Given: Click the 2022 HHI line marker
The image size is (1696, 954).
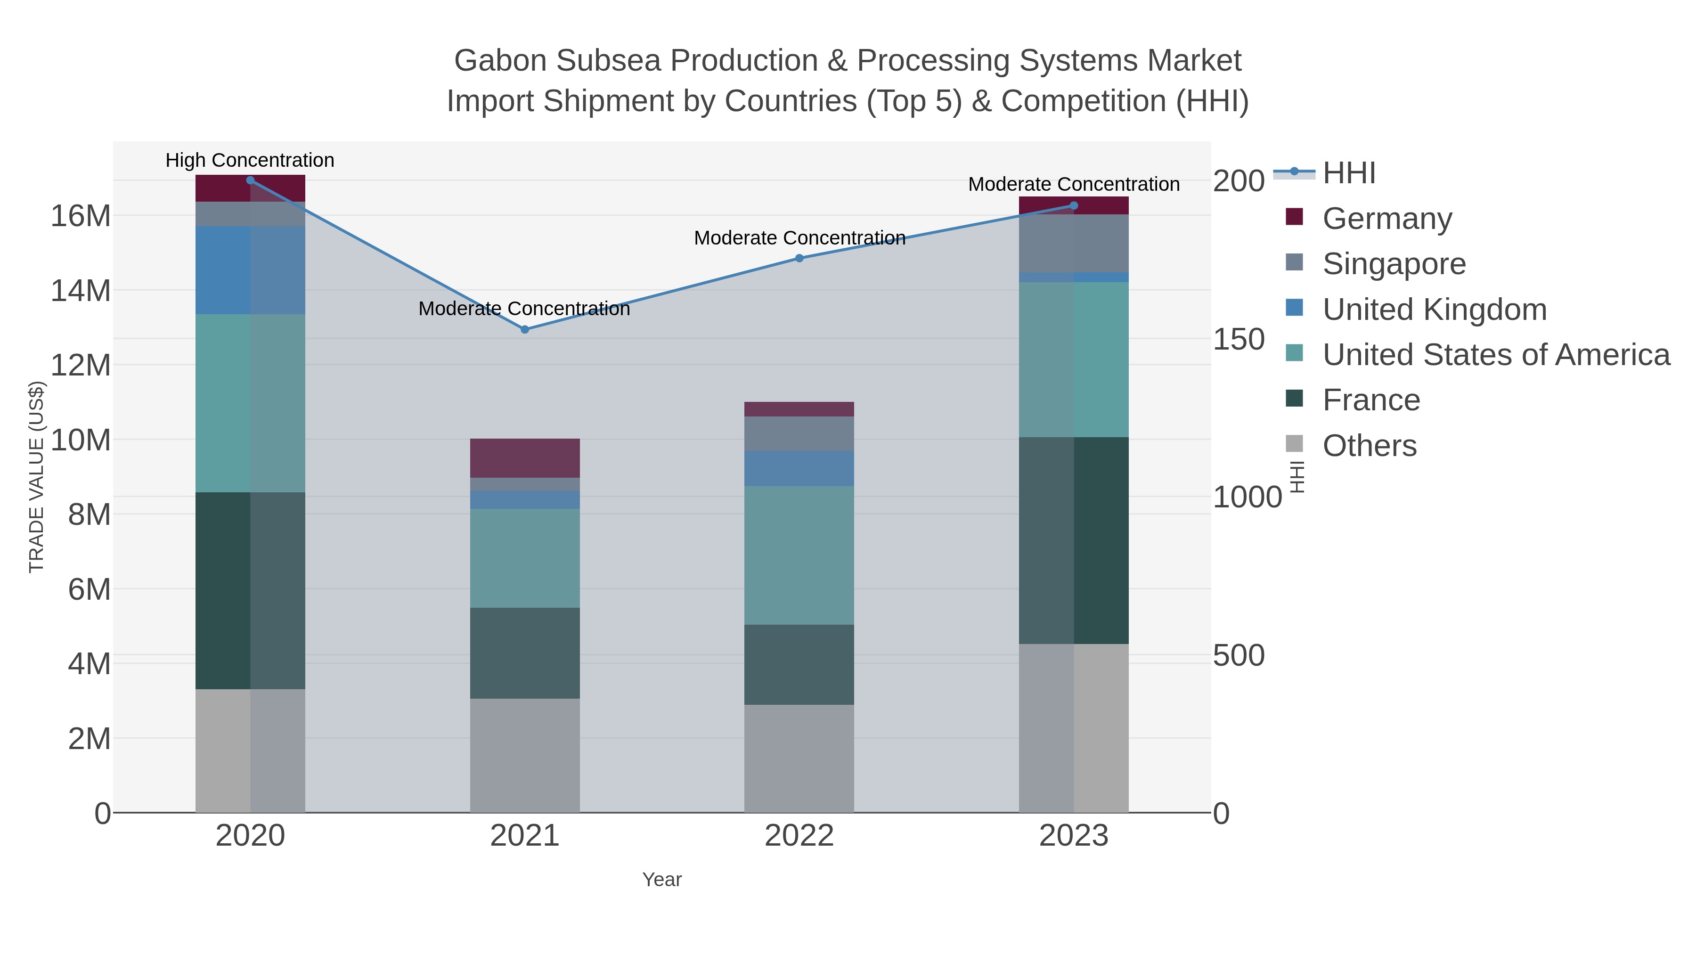Looking at the screenshot, I should click(799, 258).
